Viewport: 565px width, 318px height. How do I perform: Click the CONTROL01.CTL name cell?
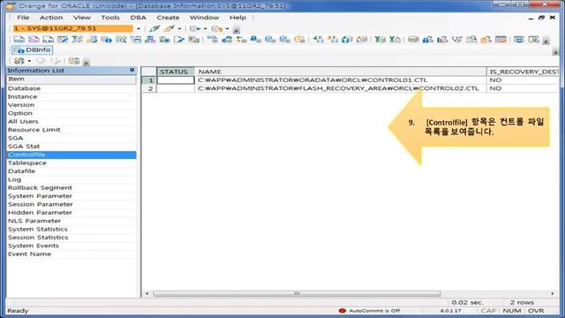coord(340,80)
